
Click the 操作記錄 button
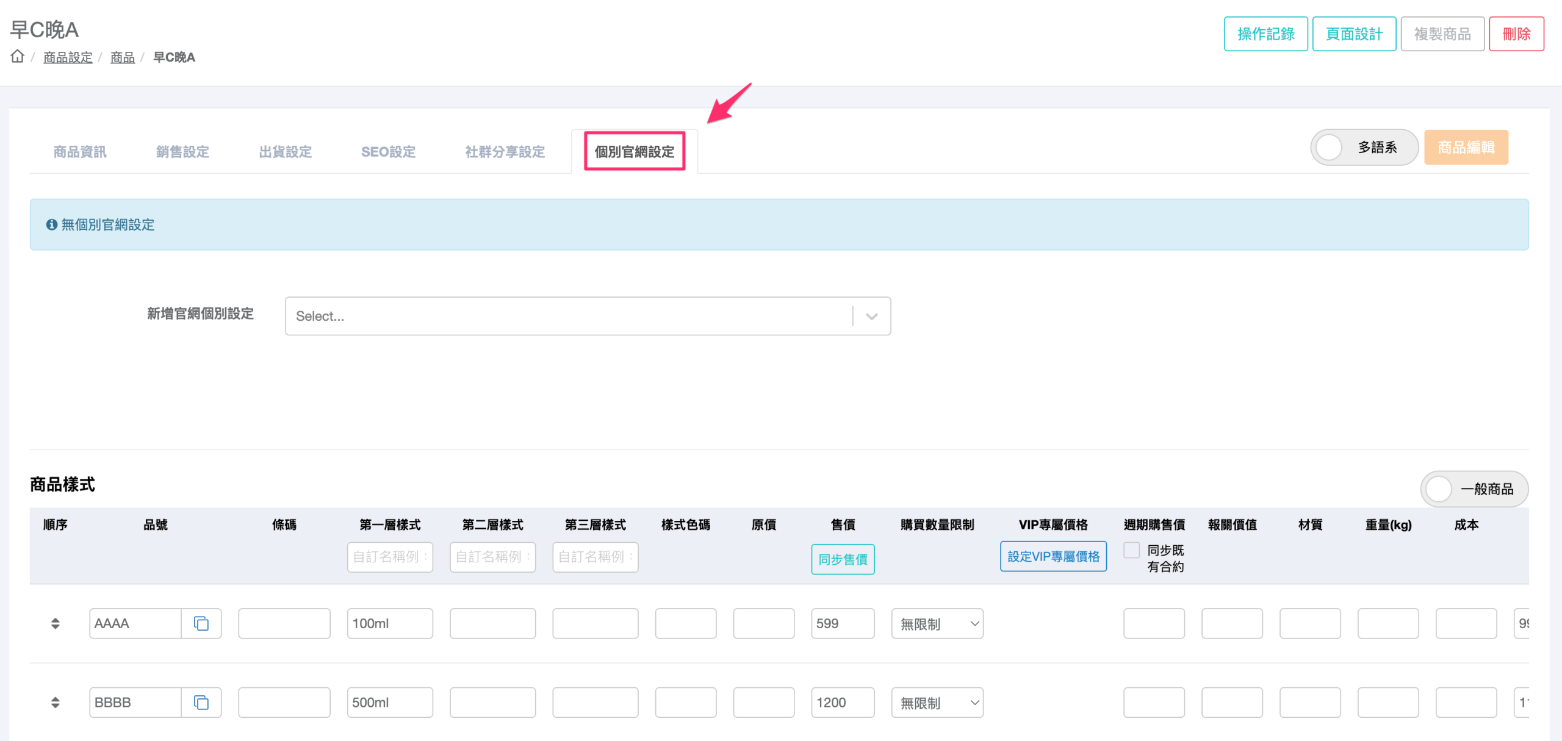pos(1265,34)
